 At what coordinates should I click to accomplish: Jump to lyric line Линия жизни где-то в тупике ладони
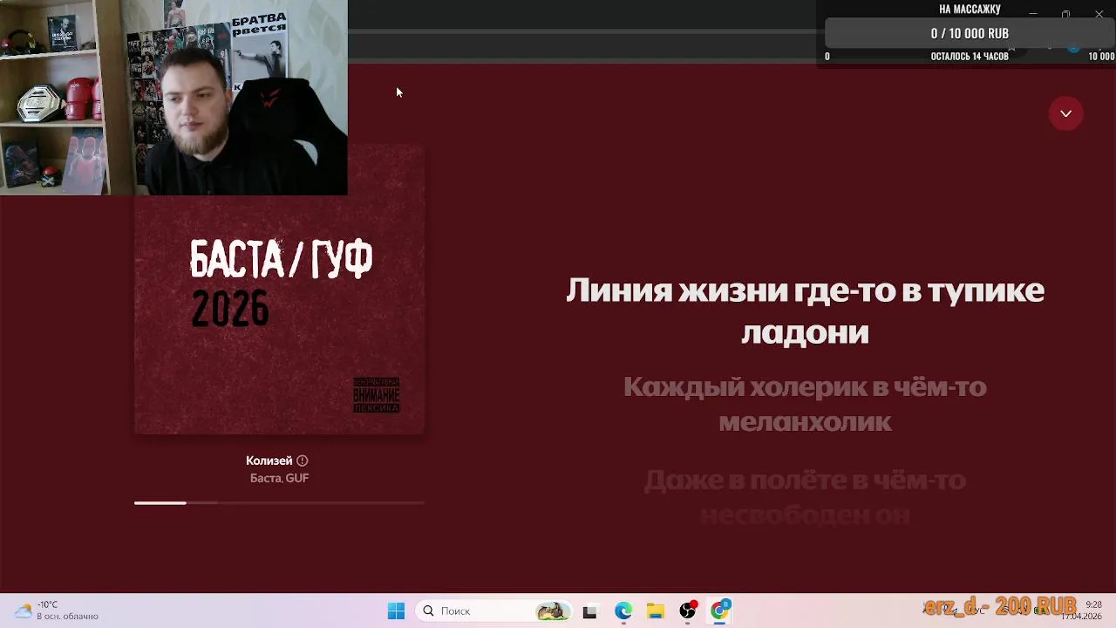[805, 311]
